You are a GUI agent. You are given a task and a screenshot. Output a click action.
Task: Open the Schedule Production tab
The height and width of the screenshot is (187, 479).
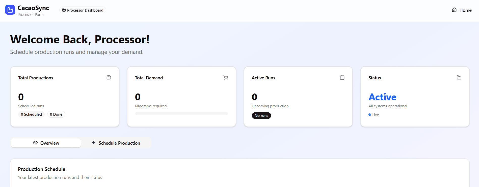(116, 143)
